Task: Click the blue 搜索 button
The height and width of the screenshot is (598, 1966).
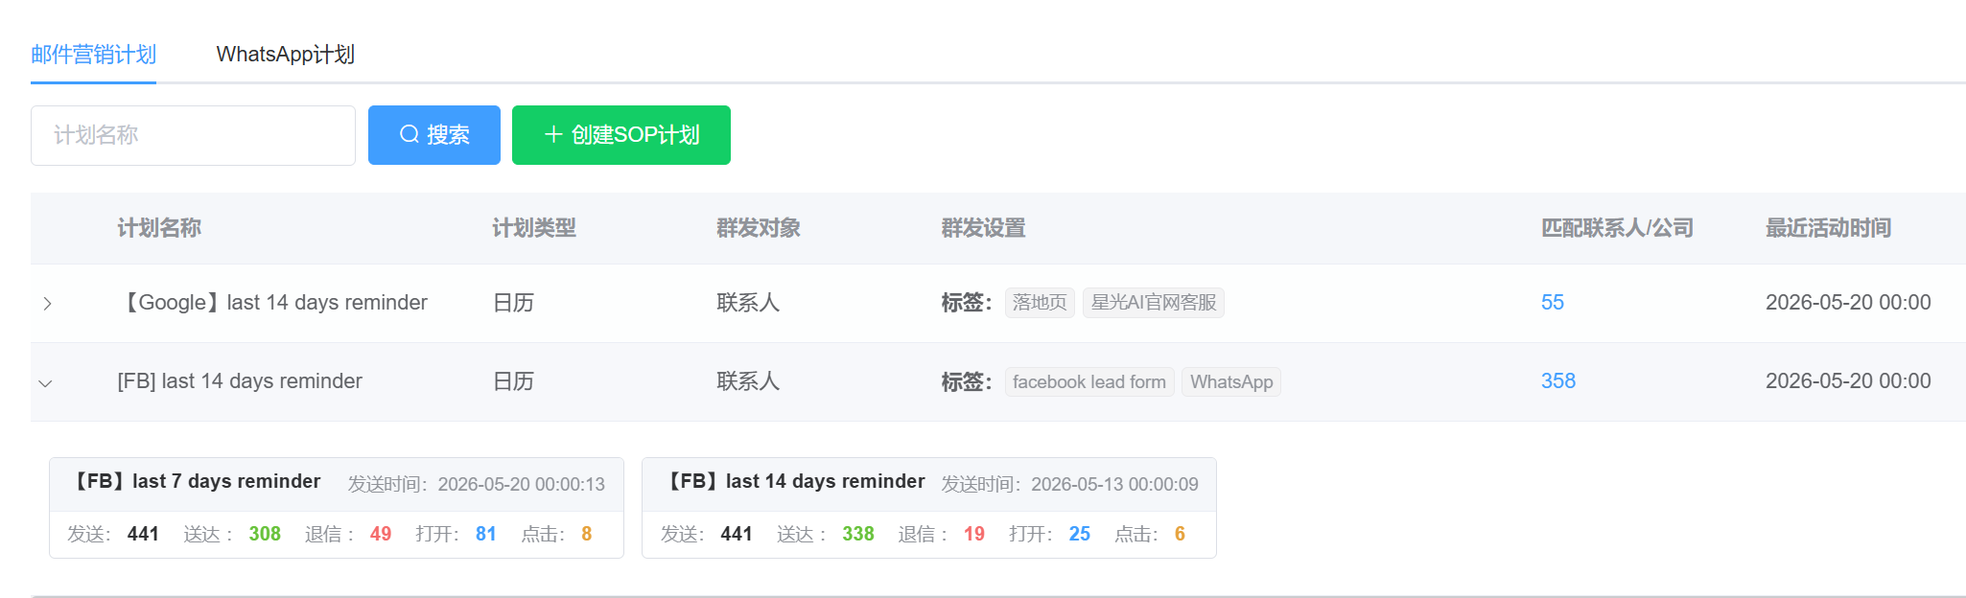Action: [x=434, y=135]
